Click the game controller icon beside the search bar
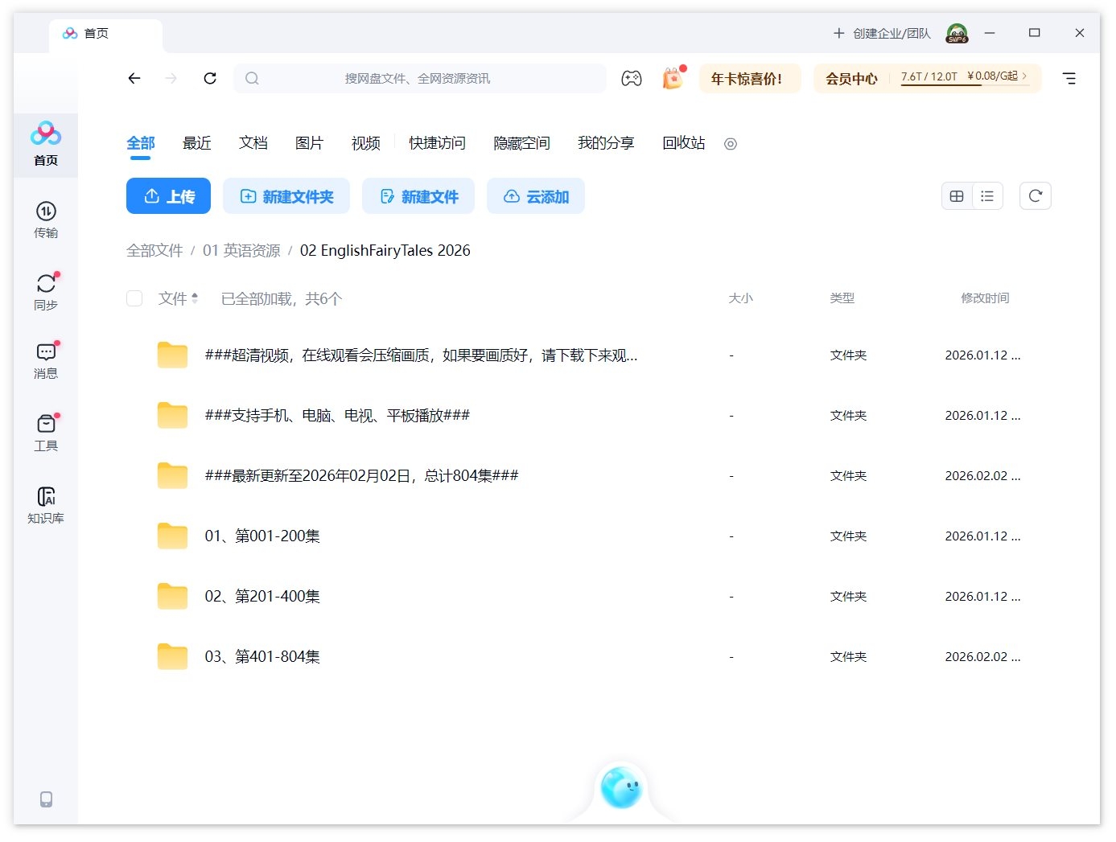Image resolution: width=1116 pixels, height=842 pixels. 632,78
